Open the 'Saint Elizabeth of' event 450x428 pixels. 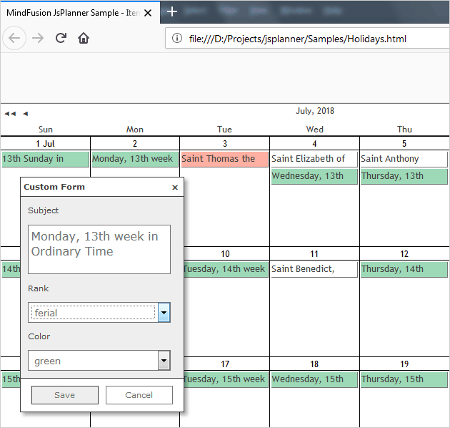pyautogui.click(x=314, y=159)
